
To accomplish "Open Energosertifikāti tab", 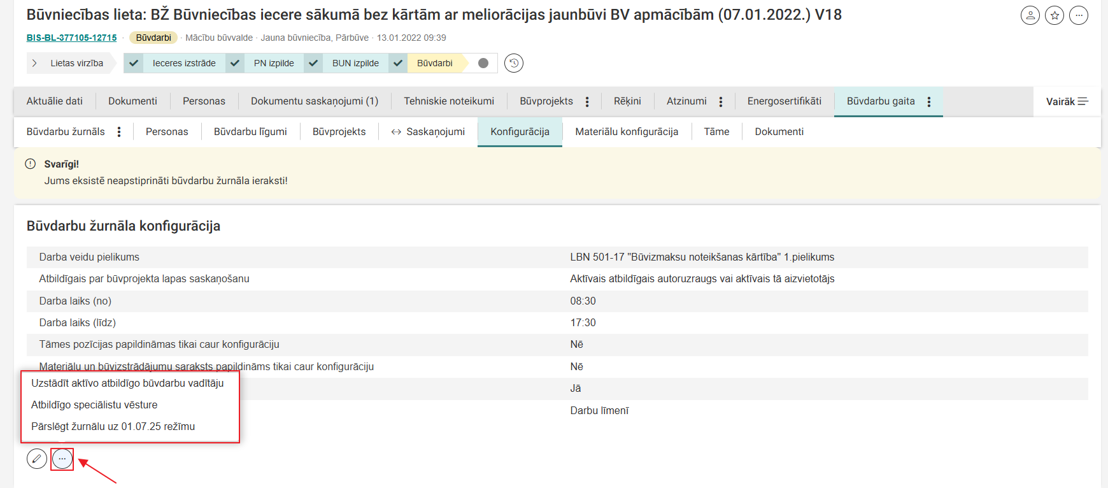I will [785, 101].
